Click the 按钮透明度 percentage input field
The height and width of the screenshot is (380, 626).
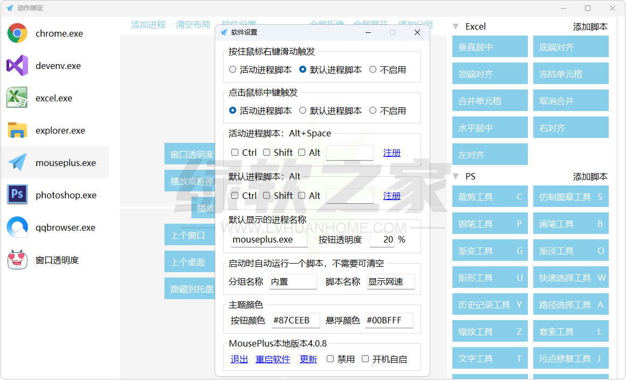click(382, 239)
